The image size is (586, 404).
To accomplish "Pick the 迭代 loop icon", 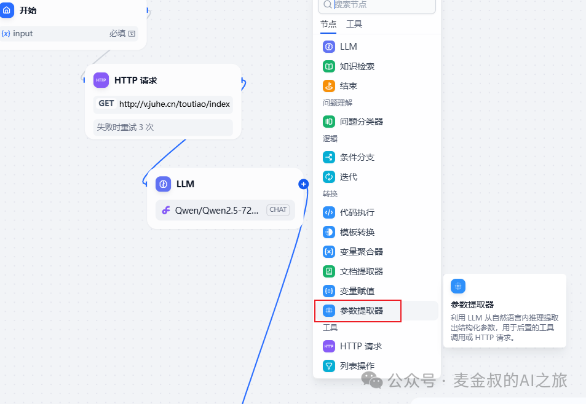I will (x=329, y=177).
